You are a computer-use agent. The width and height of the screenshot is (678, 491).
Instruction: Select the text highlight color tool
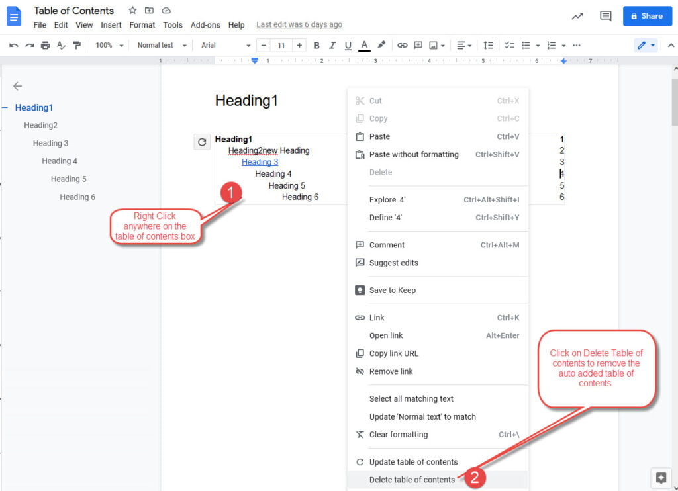(381, 45)
